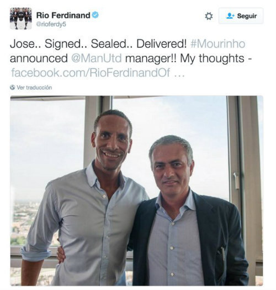The image size is (276, 290).
Task: Click the word "announced" in the tweet
Action: tap(39, 59)
